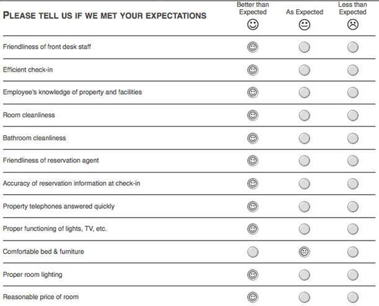This screenshot has width=379, height=306.
Task: Click the selected Better than Expected option for Room cleanliness
Action: tap(253, 116)
